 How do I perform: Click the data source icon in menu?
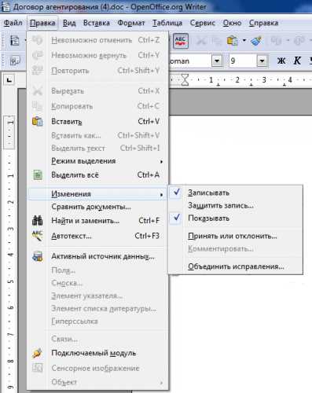pos(38,256)
